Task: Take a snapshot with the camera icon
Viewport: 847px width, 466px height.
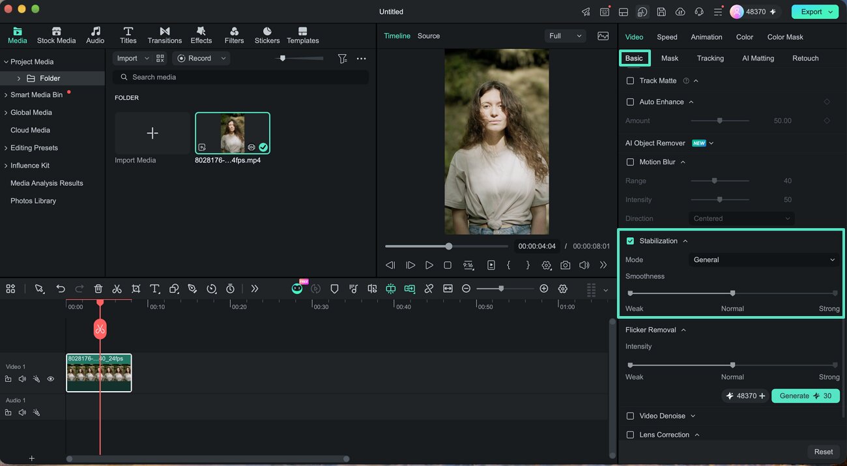Action: (565, 265)
